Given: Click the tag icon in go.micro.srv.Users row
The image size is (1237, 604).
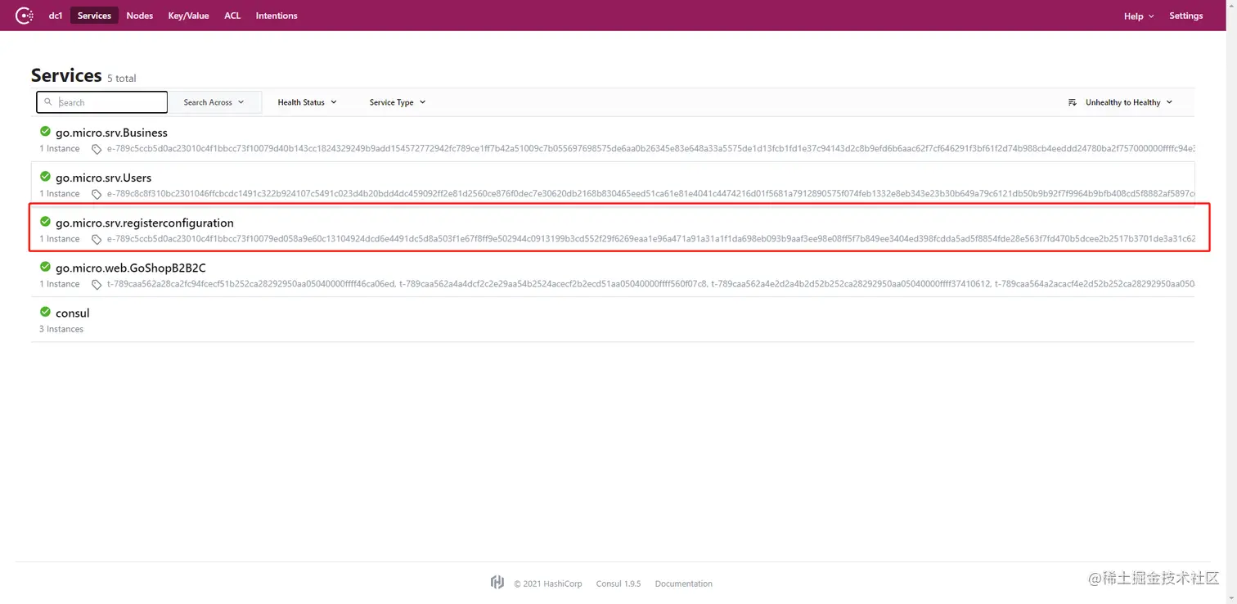Looking at the screenshot, I should click(97, 194).
